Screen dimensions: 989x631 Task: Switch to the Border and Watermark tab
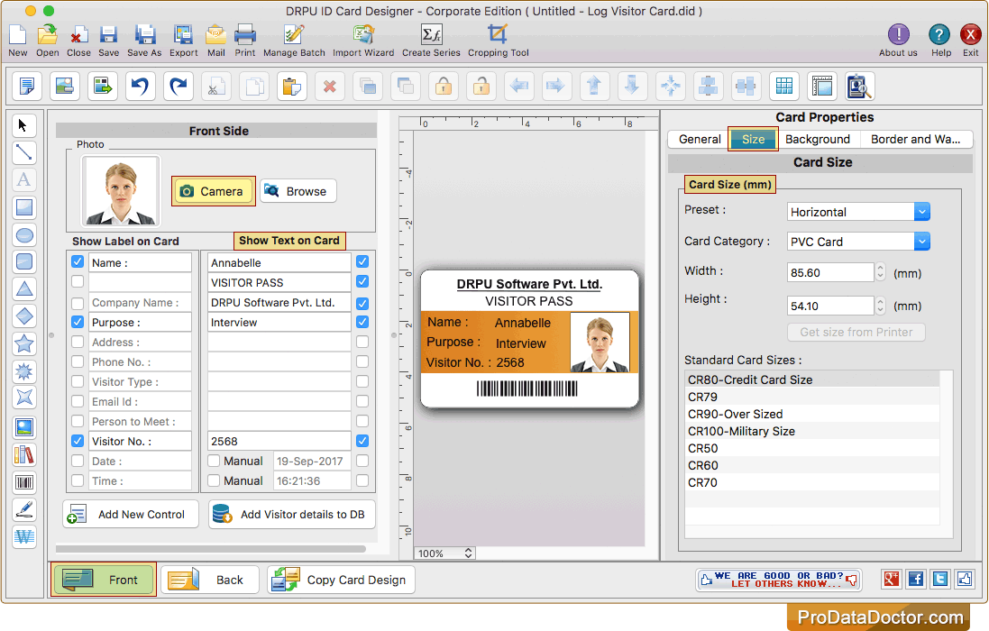pyautogui.click(x=915, y=140)
